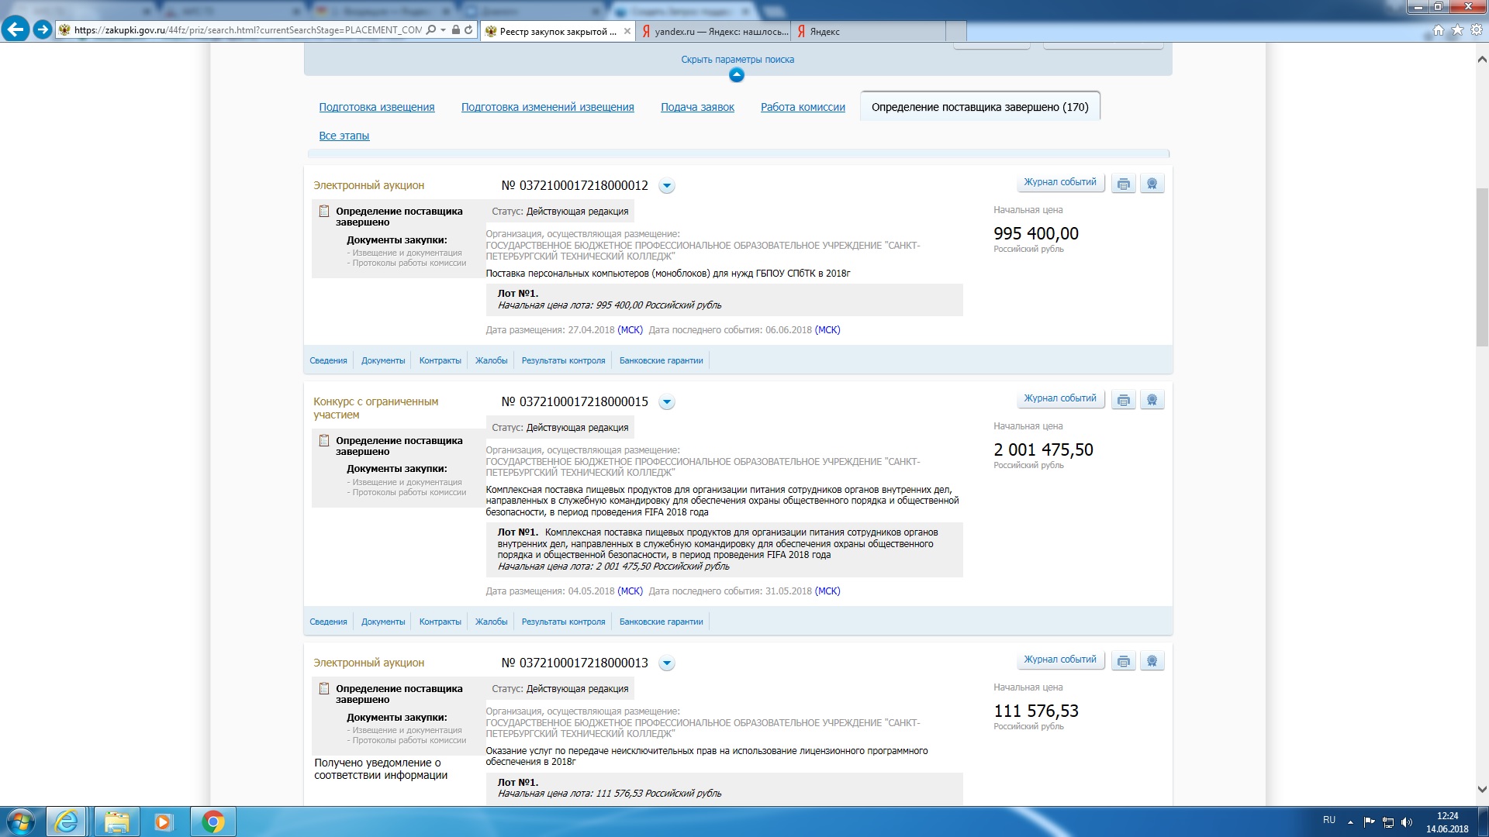1489x837 pixels.
Task: Open 'Контракты' for purchase 0372100017218000015
Action: click(x=440, y=622)
